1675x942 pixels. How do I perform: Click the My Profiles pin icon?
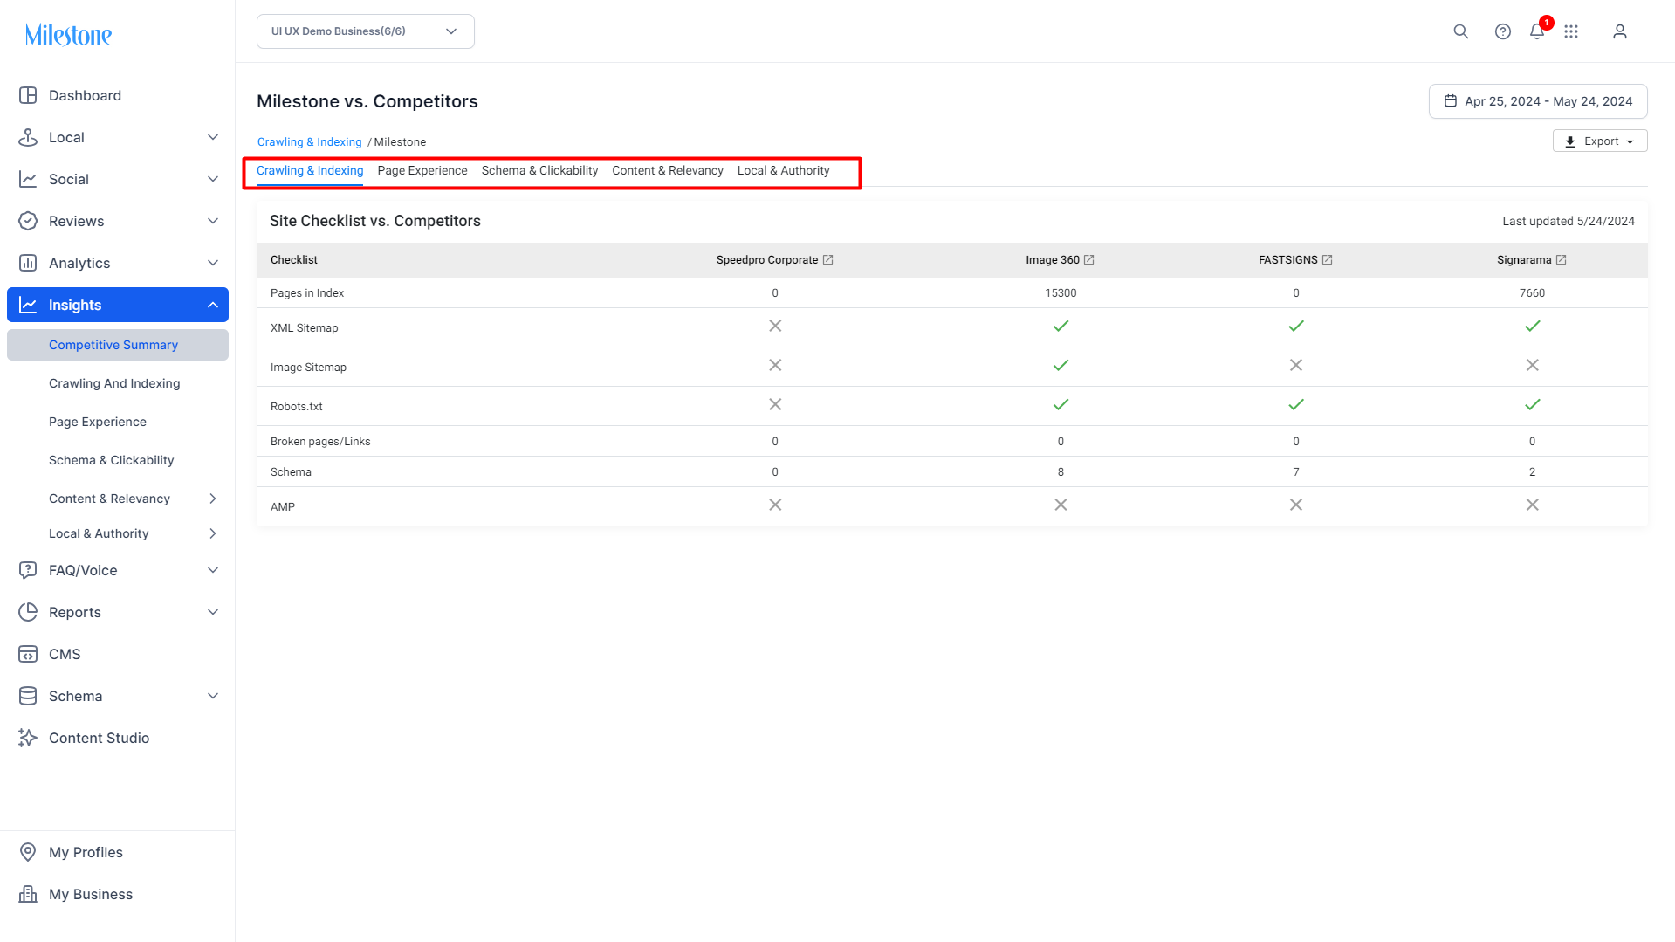pyautogui.click(x=28, y=852)
